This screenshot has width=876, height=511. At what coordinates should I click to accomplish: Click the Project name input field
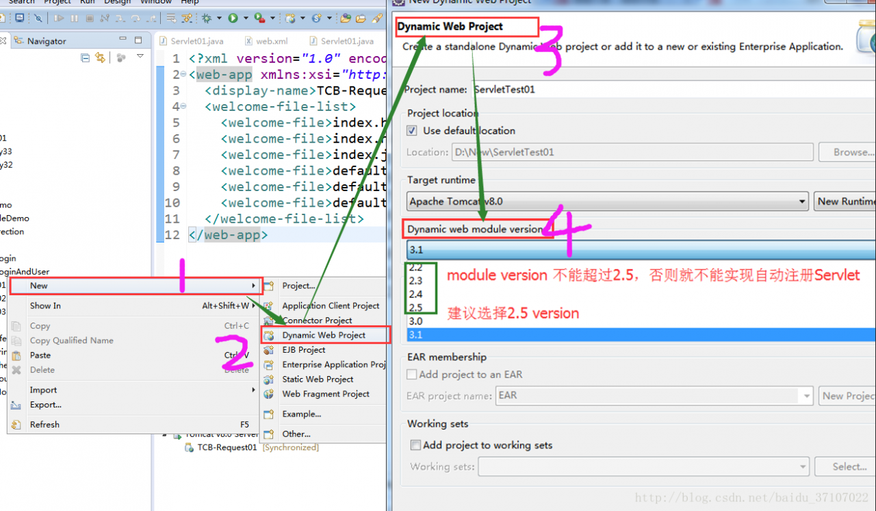coord(675,90)
